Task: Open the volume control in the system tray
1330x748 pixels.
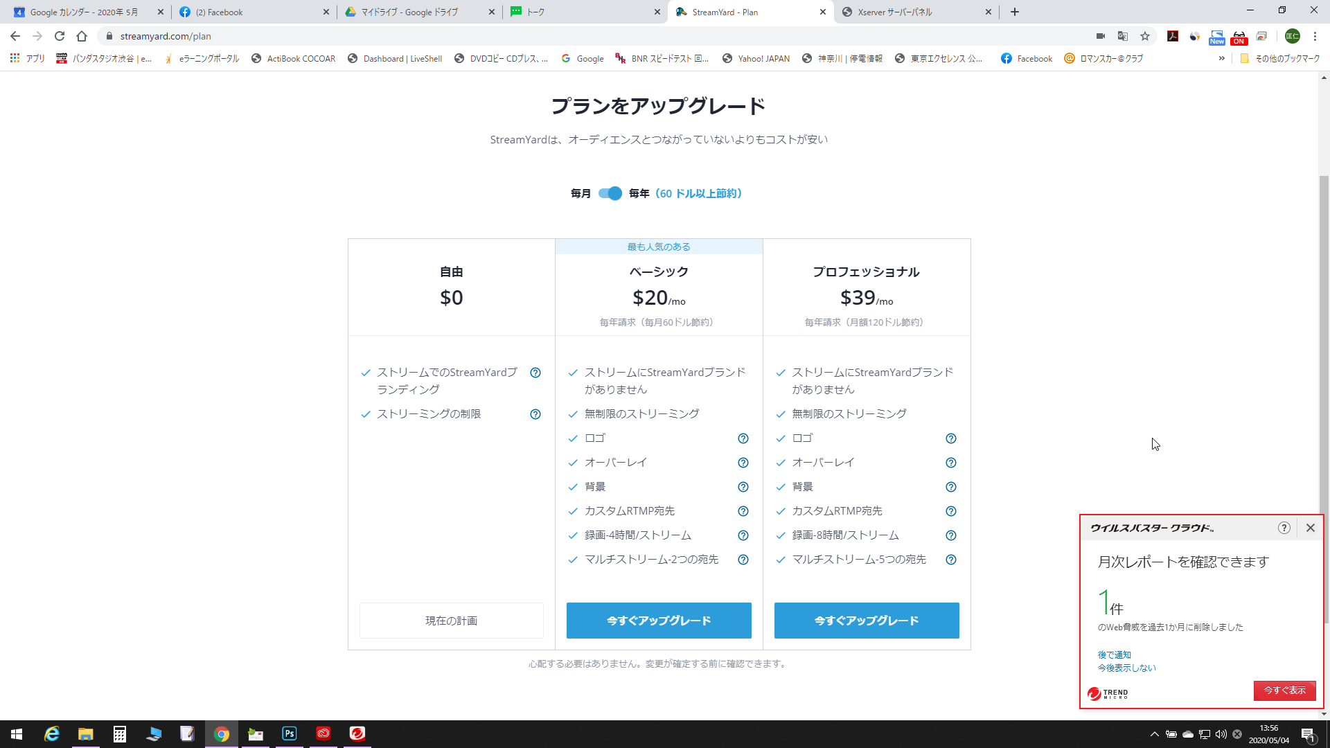Action: tap(1221, 734)
